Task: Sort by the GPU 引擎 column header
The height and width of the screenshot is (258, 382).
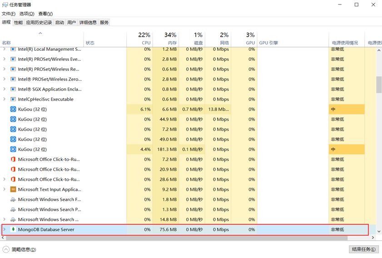Action: (x=293, y=39)
